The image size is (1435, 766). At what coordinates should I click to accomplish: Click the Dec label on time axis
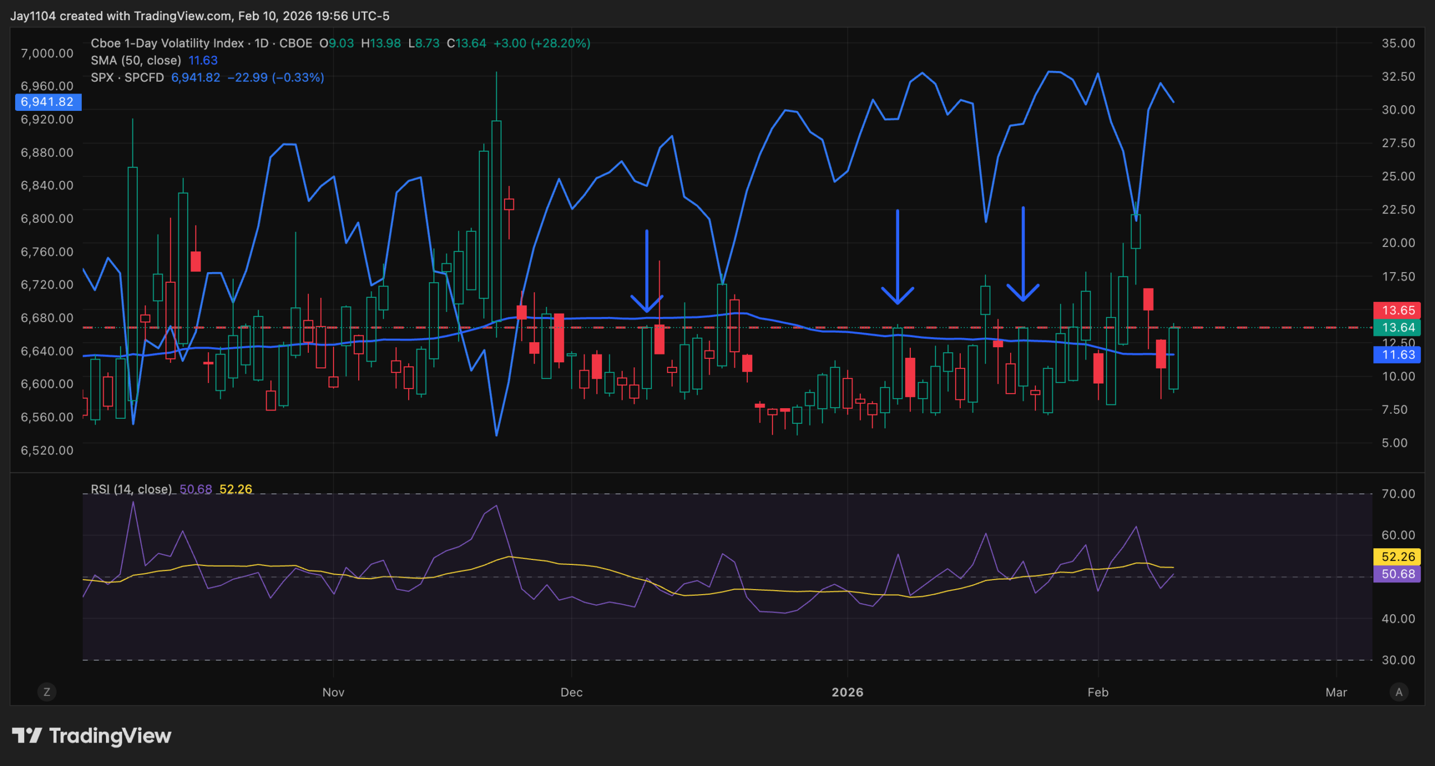[571, 692]
